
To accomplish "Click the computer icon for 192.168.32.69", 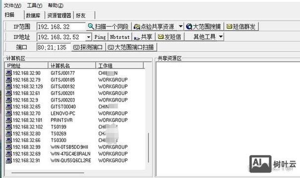I will coord(8,154).
